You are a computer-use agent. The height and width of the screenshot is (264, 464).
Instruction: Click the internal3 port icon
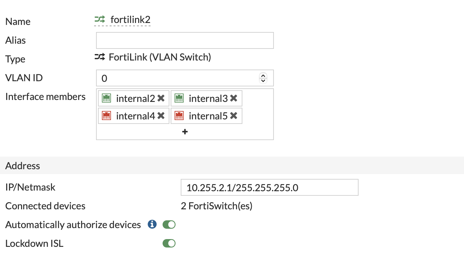179,98
